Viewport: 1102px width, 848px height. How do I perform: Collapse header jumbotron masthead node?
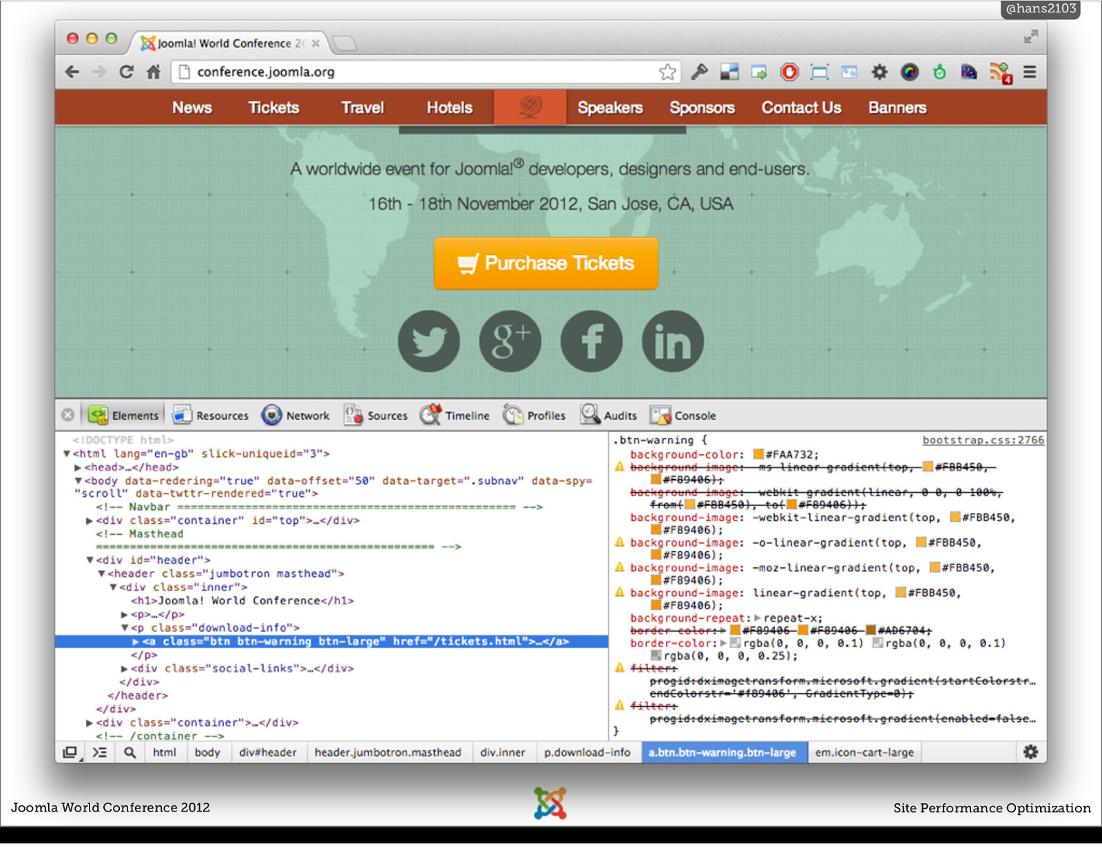pyautogui.click(x=101, y=573)
